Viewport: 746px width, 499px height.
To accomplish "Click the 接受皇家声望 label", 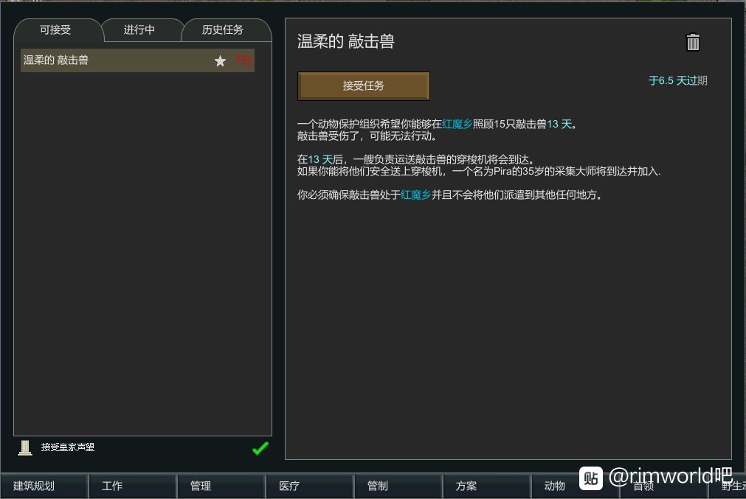I will point(68,447).
